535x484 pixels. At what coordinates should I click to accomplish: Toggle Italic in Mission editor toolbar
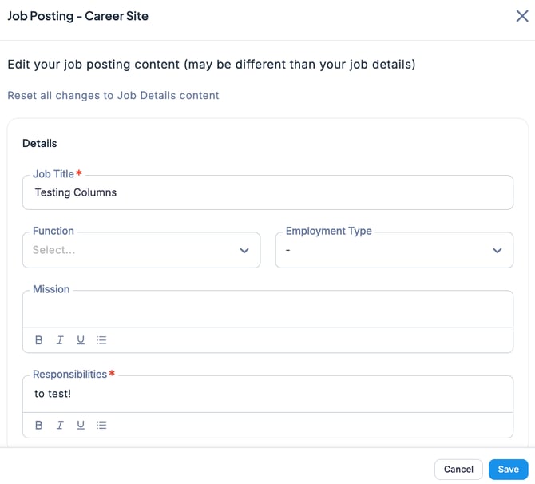60,340
